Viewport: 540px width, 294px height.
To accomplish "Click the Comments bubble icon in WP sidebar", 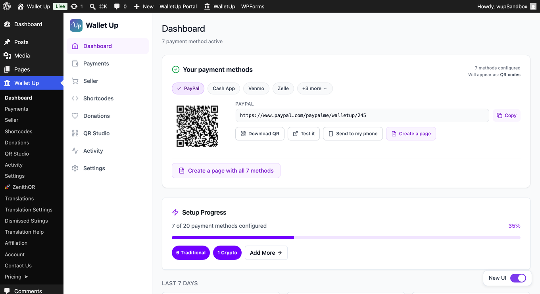I will [7, 291].
